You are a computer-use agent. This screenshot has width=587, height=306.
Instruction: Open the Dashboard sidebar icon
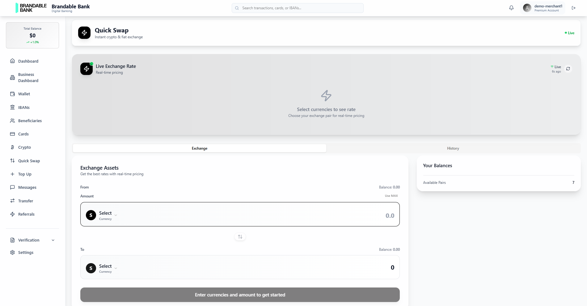tap(12, 61)
